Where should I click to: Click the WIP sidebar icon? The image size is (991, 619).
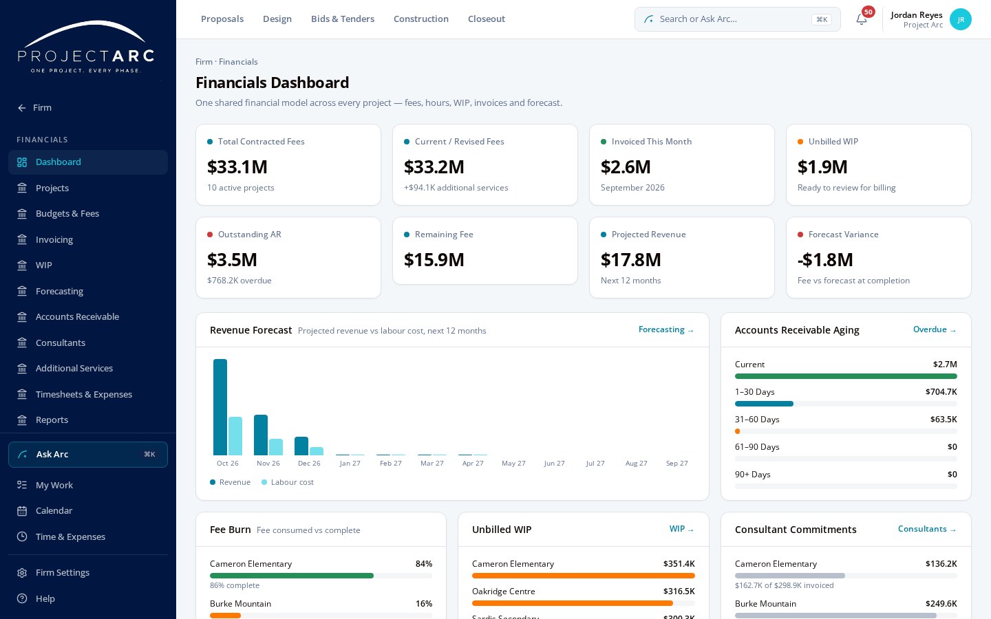(22, 265)
